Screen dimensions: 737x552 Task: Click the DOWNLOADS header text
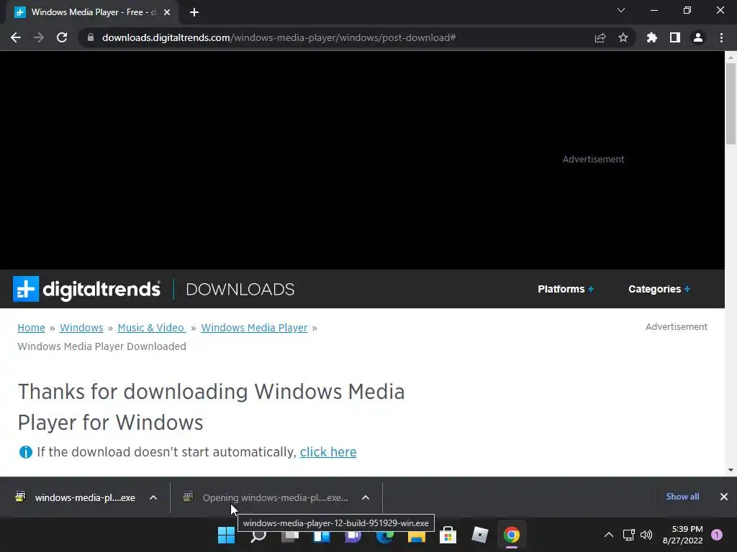pyautogui.click(x=240, y=289)
